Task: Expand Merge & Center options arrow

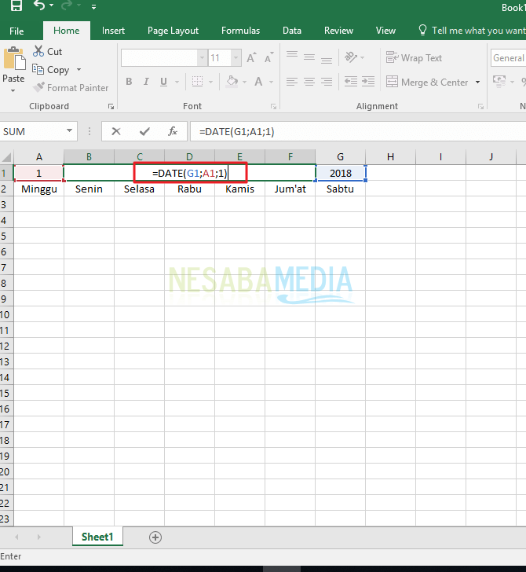Action: tap(477, 82)
